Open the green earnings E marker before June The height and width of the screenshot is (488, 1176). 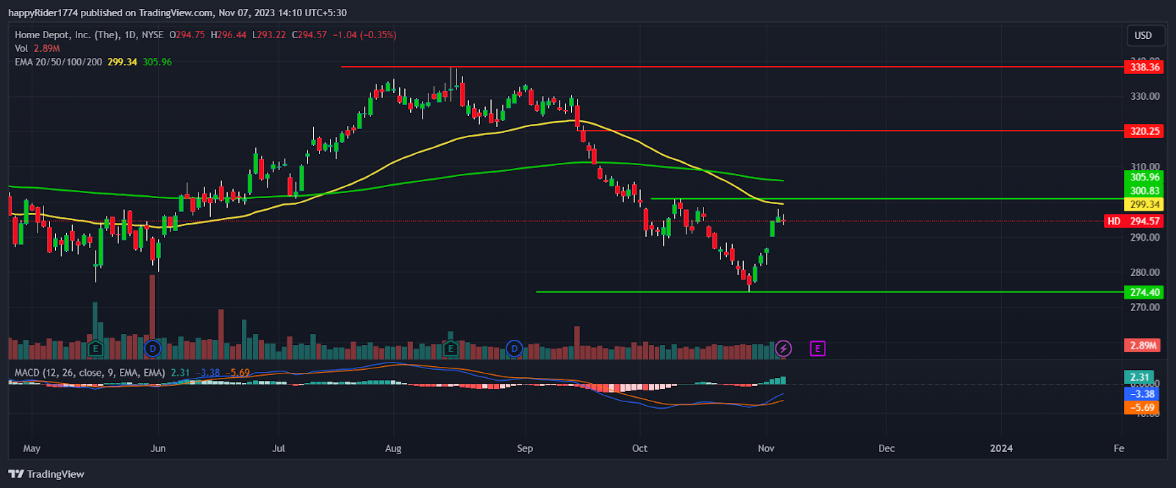[95, 348]
